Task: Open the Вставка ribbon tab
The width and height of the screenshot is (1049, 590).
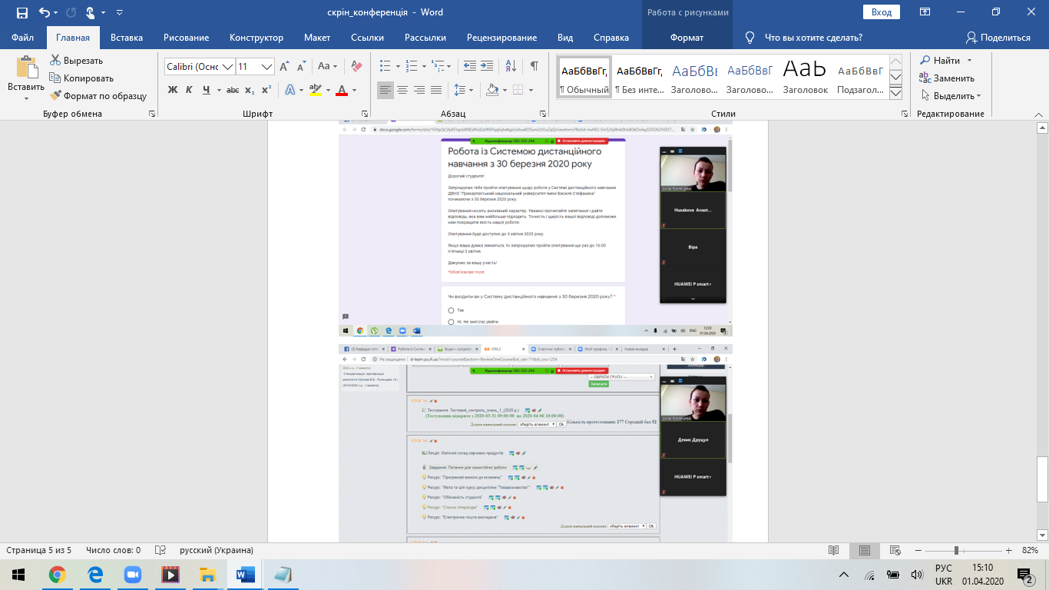Action: tap(127, 38)
